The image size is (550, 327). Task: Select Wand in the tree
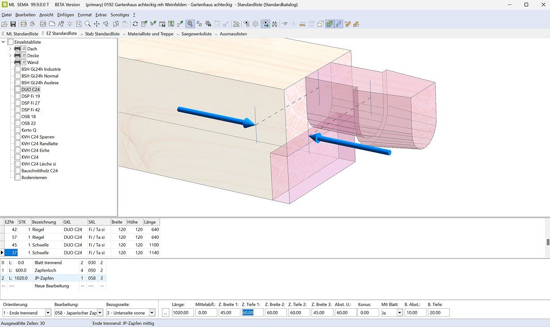pyautogui.click(x=33, y=62)
